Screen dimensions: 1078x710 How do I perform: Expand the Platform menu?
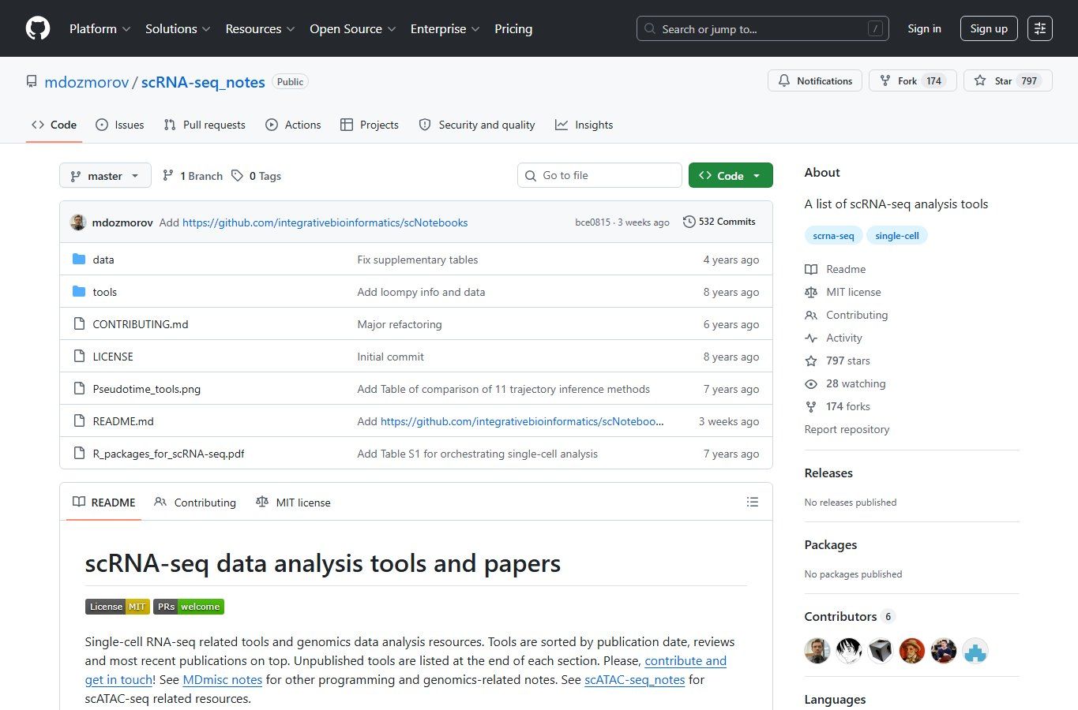(x=100, y=28)
